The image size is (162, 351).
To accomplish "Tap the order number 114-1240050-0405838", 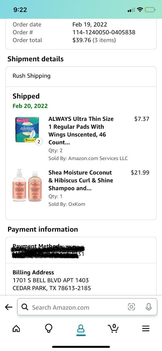I will coord(104,32).
